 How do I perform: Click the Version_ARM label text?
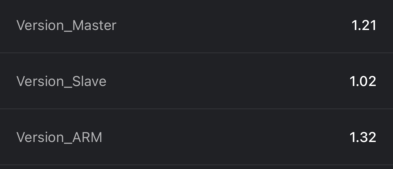[59, 137]
